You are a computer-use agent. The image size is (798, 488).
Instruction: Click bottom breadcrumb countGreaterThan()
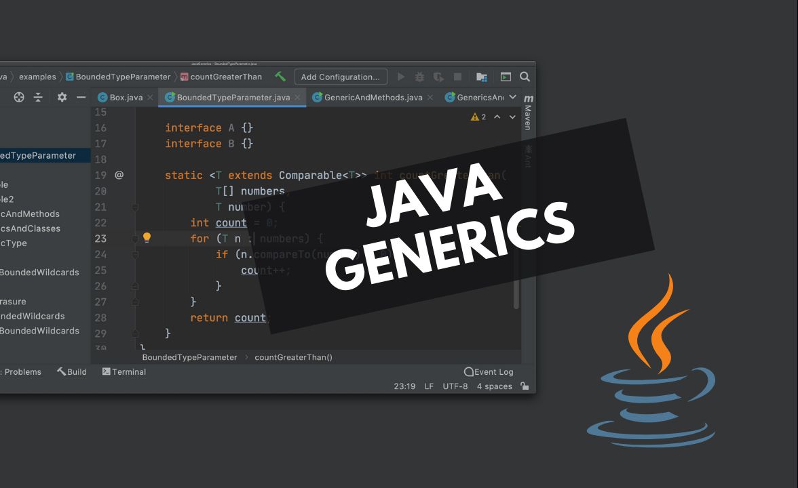[293, 357]
